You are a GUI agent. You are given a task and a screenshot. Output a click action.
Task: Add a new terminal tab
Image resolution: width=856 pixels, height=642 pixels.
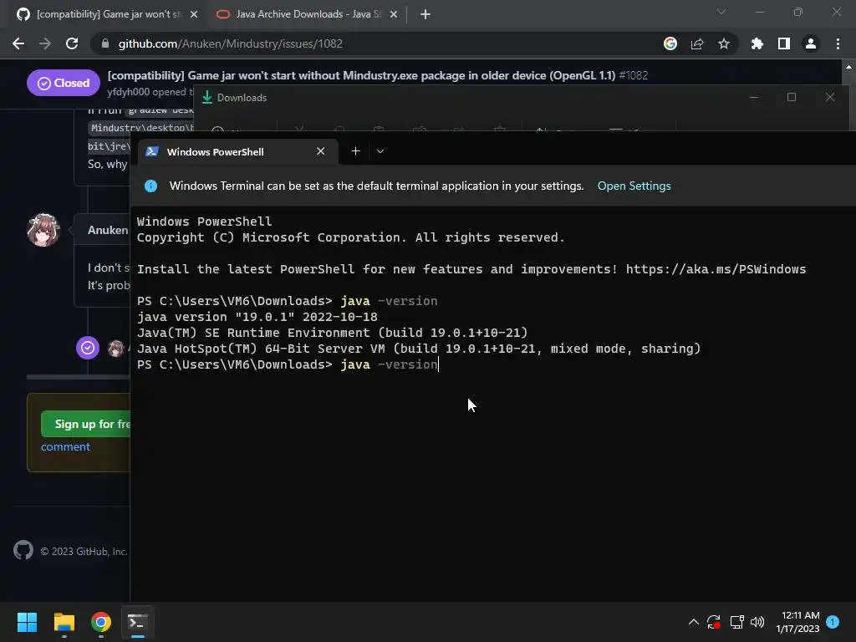tap(355, 151)
